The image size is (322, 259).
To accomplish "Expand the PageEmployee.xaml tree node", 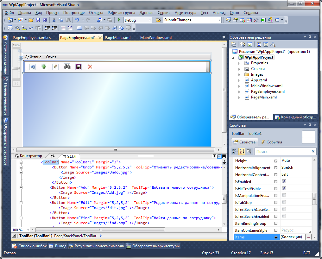I will point(239,92).
